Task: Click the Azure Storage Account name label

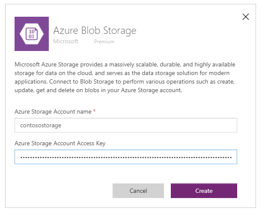Action: 53,111
